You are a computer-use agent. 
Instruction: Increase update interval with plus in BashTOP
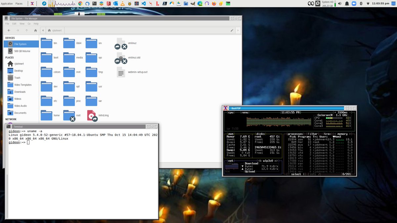335,112
